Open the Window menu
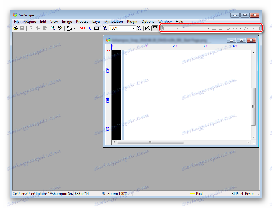This screenshot has height=208, width=272. [x=165, y=22]
